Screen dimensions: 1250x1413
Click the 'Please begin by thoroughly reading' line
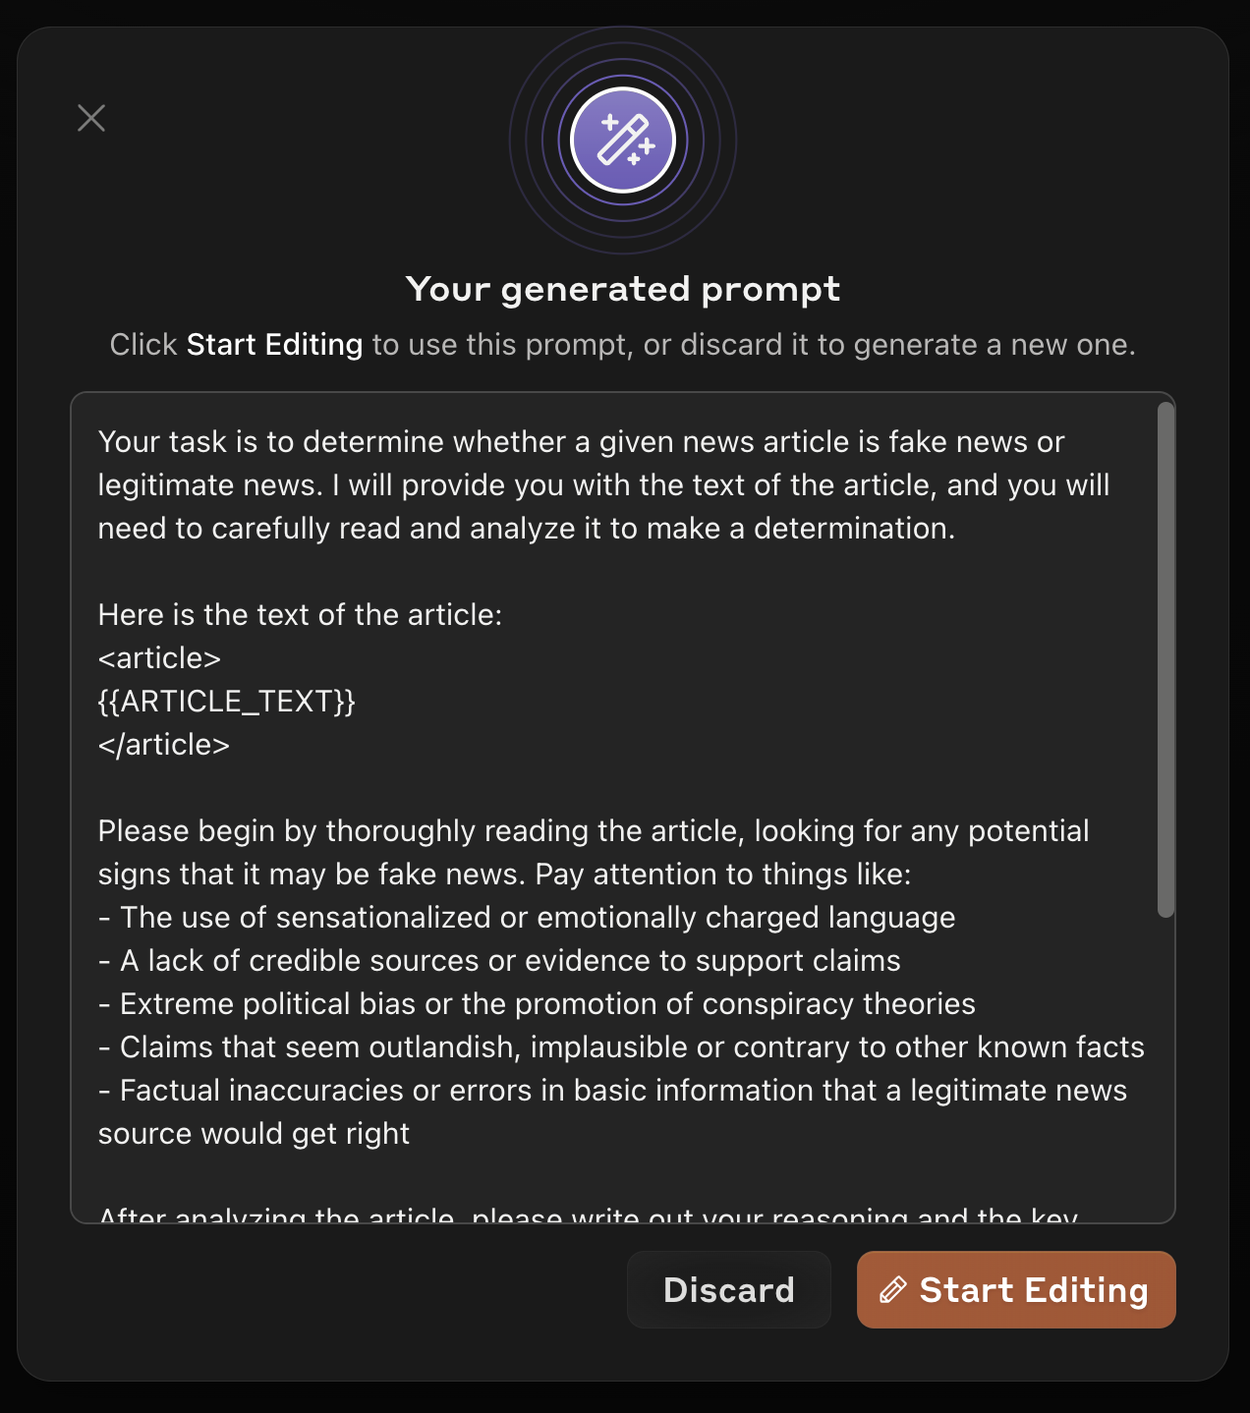pos(593,831)
